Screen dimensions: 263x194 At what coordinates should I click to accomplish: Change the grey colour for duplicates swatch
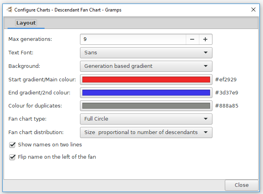(x=146, y=106)
